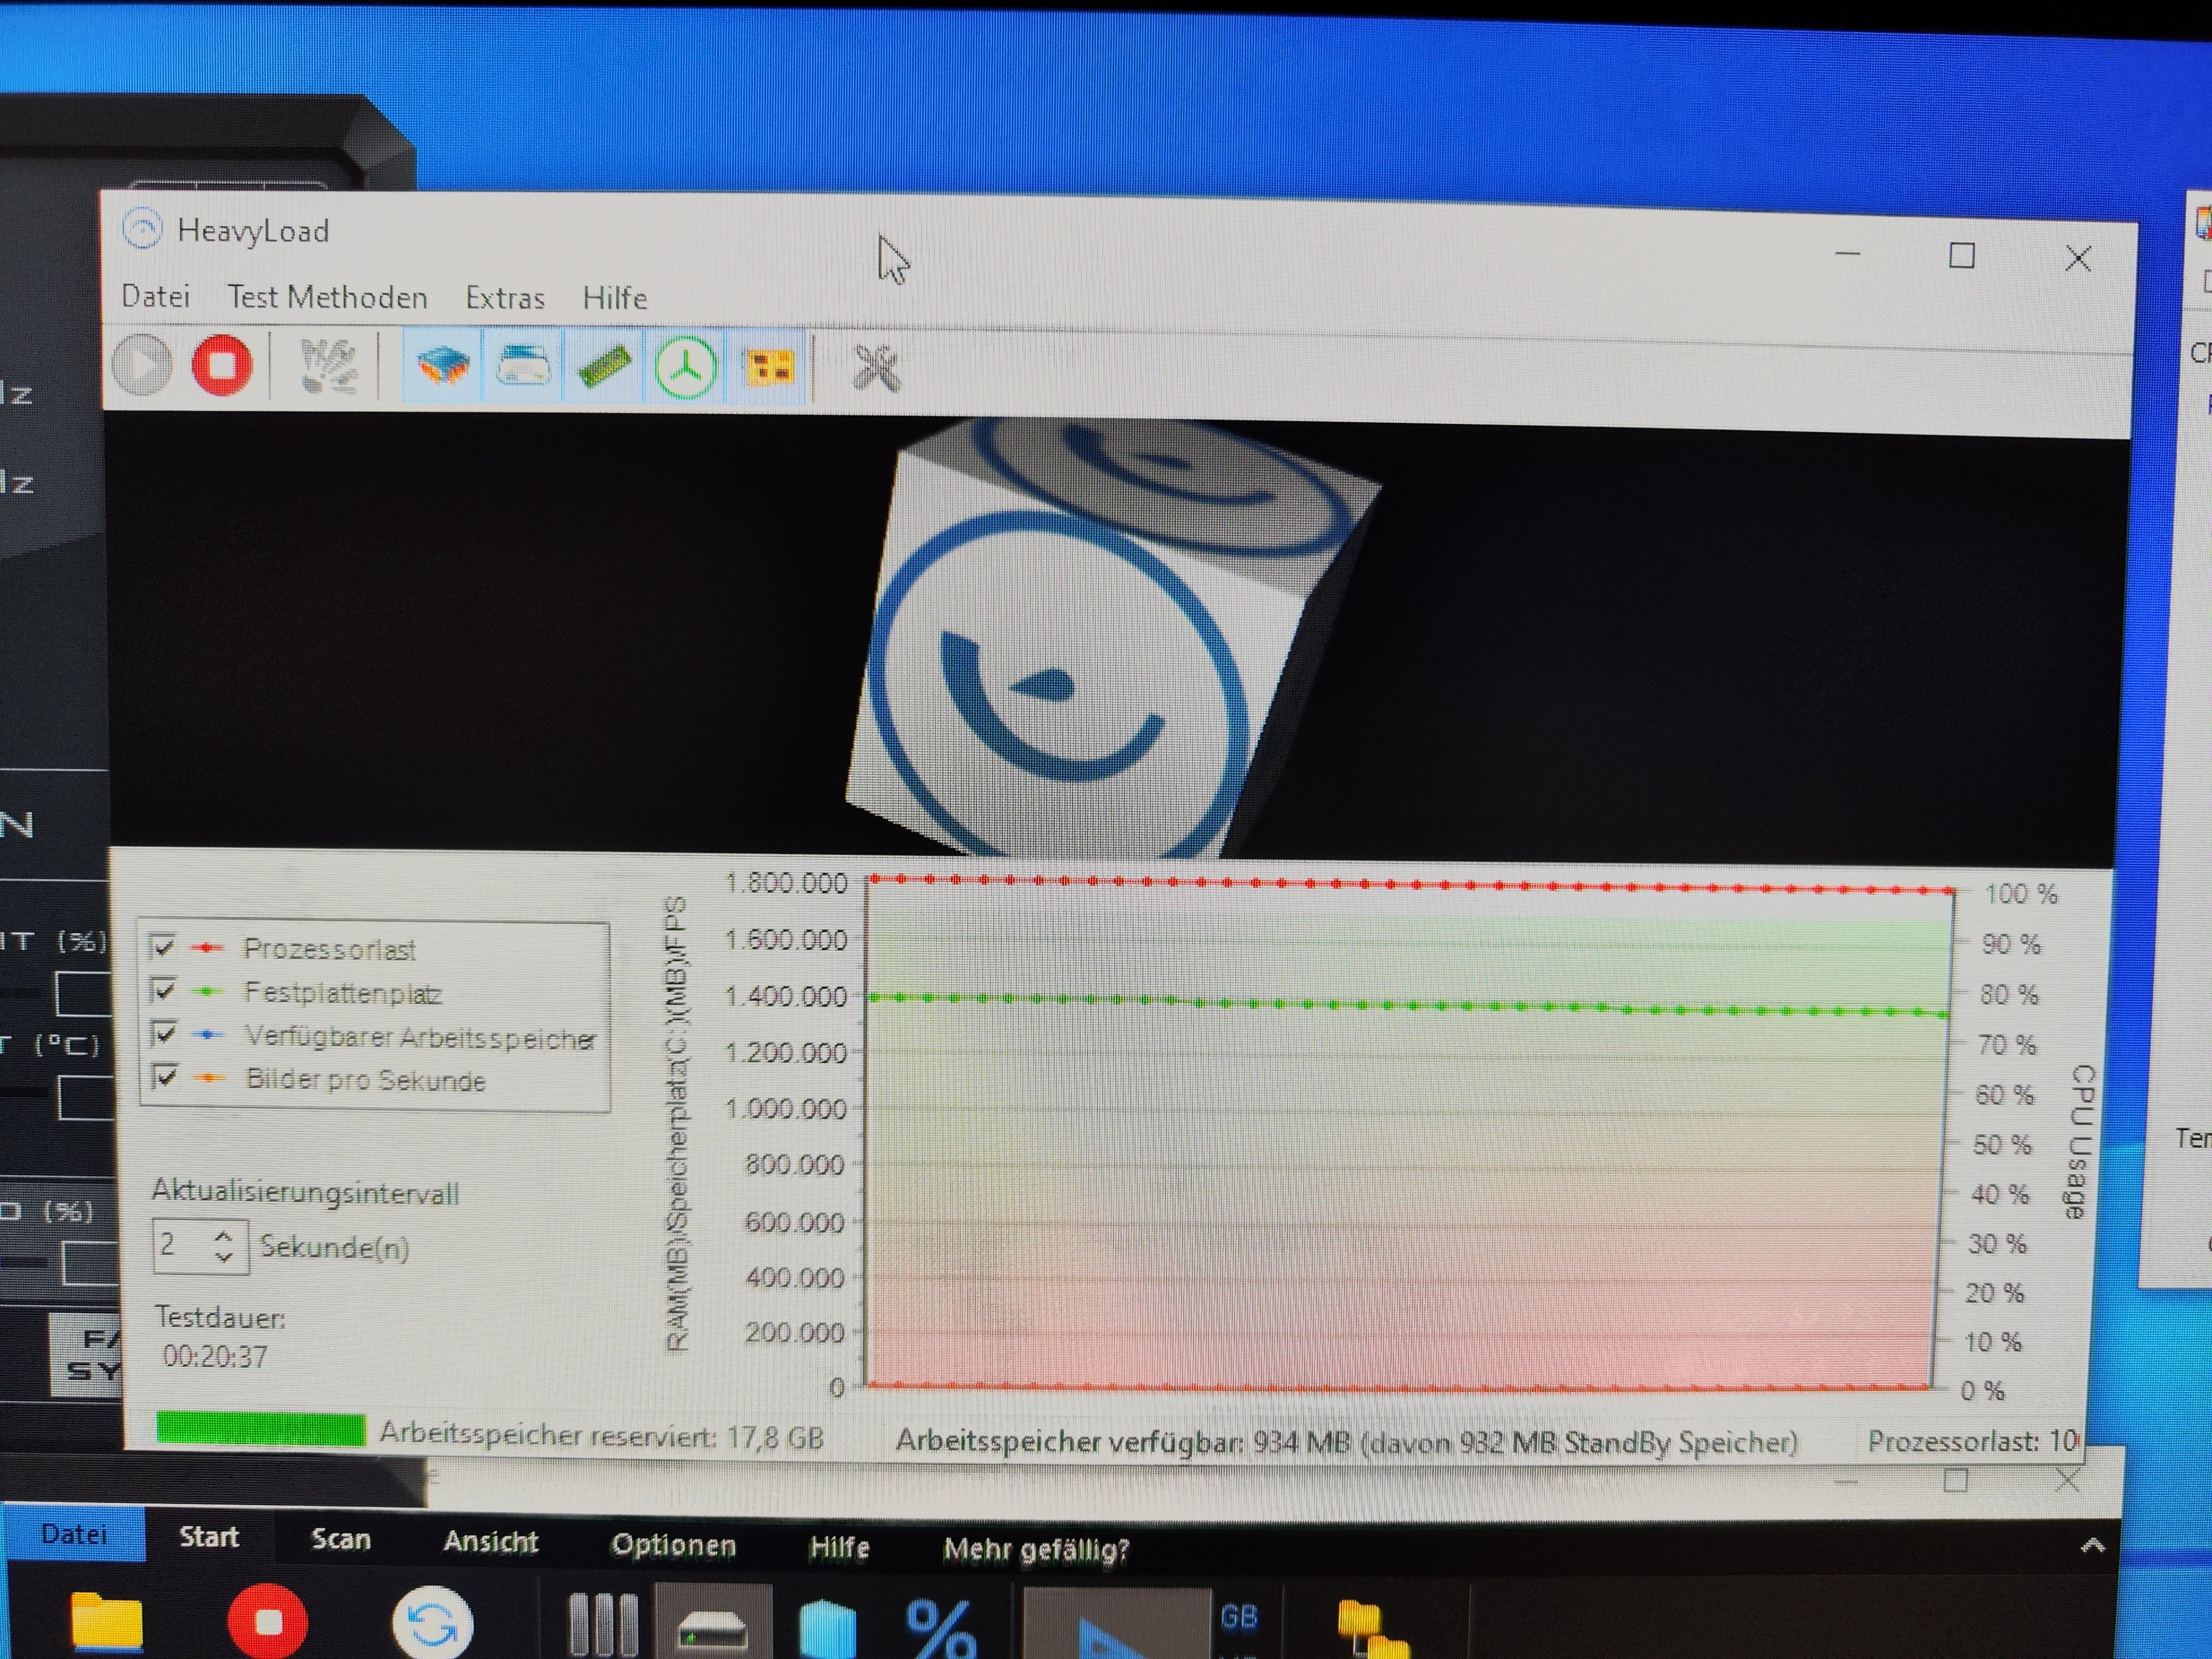Stop the running HeavyLoad stress test

coord(221,365)
